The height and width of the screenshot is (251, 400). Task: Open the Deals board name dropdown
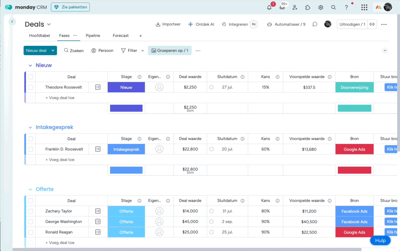click(x=49, y=25)
